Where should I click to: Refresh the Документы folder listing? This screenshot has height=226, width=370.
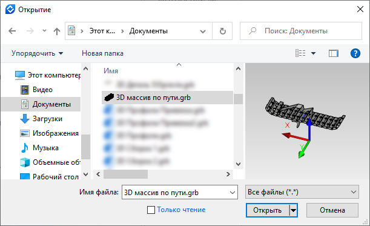[x=222, y=31]
